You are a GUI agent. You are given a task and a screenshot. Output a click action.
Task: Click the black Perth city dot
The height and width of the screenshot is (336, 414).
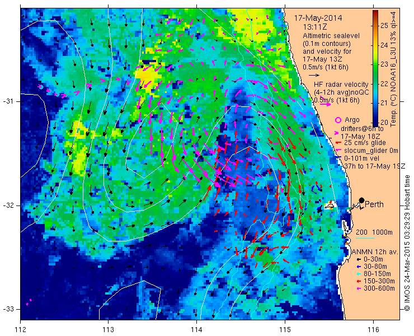(x=362, y=200)
